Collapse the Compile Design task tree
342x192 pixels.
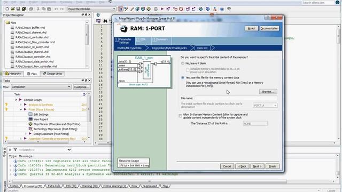[x=16, y=100]
